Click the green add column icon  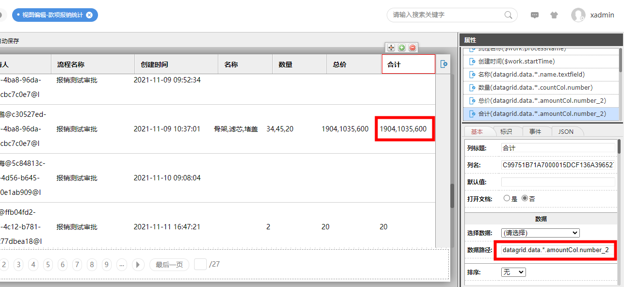coord(402,48)
